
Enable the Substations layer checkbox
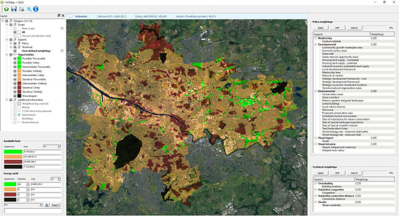click(15, 115)
